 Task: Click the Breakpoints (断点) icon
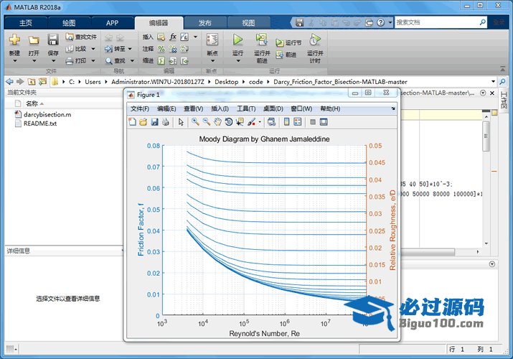[x=212, y=40]
